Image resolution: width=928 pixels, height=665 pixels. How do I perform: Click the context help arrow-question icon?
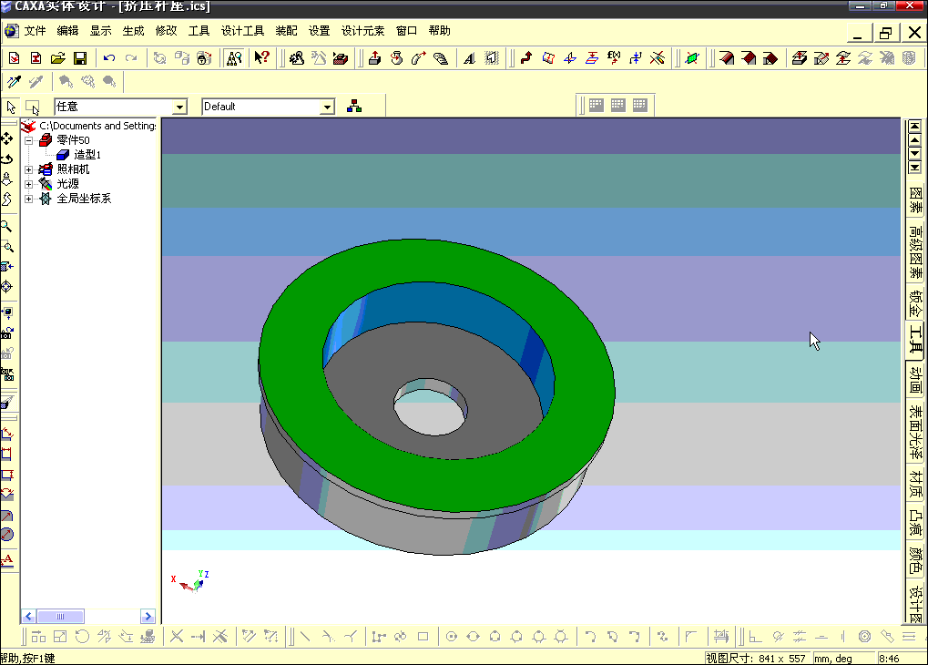261,57
